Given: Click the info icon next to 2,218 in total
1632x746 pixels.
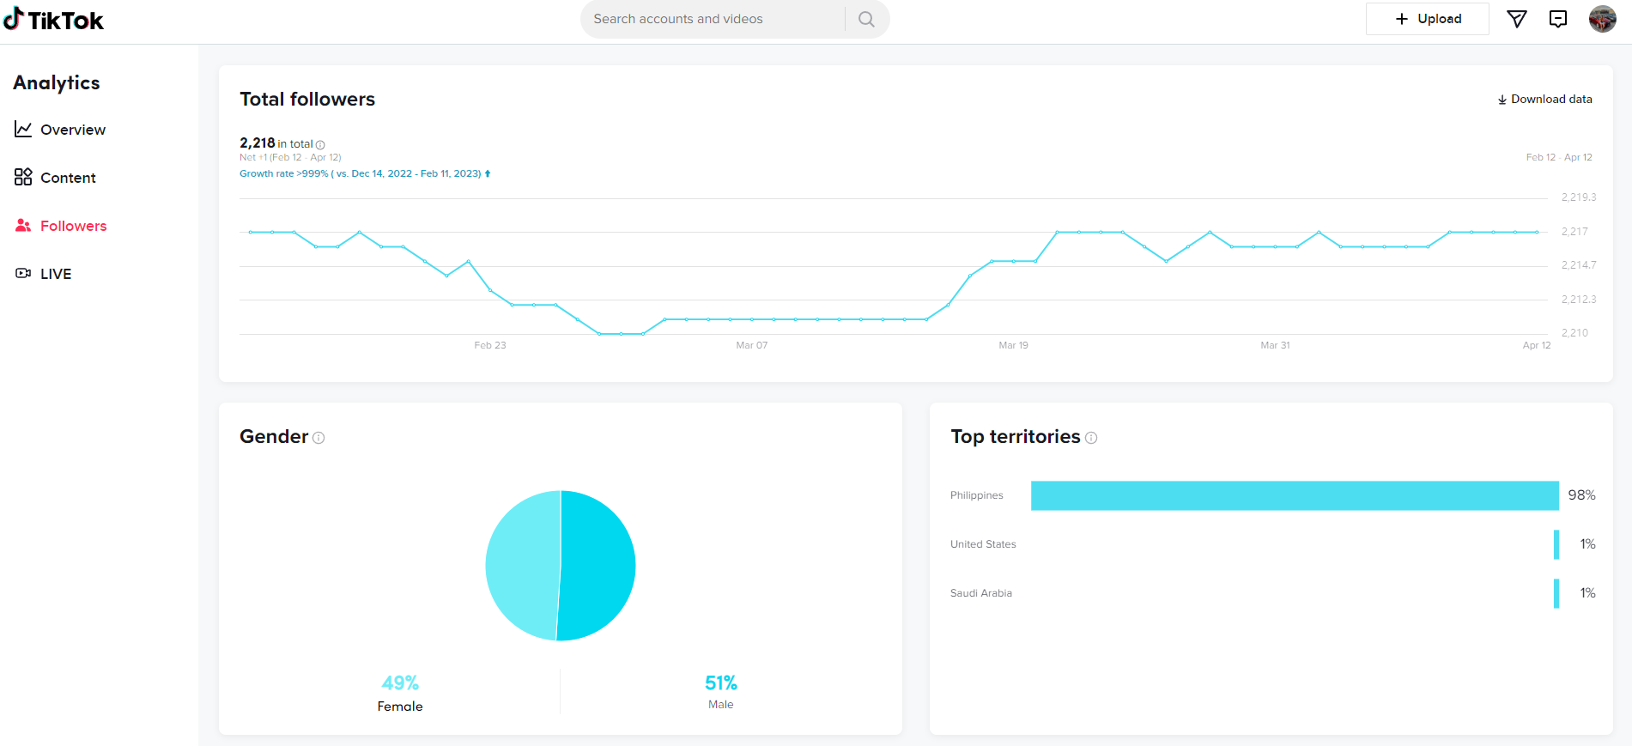Looking at the screenshot, I should tap(320, 145).
